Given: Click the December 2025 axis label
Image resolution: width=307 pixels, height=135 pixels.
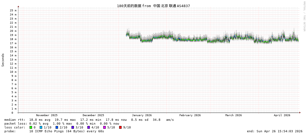Looking at the screenshot, I should pos(93,115).
